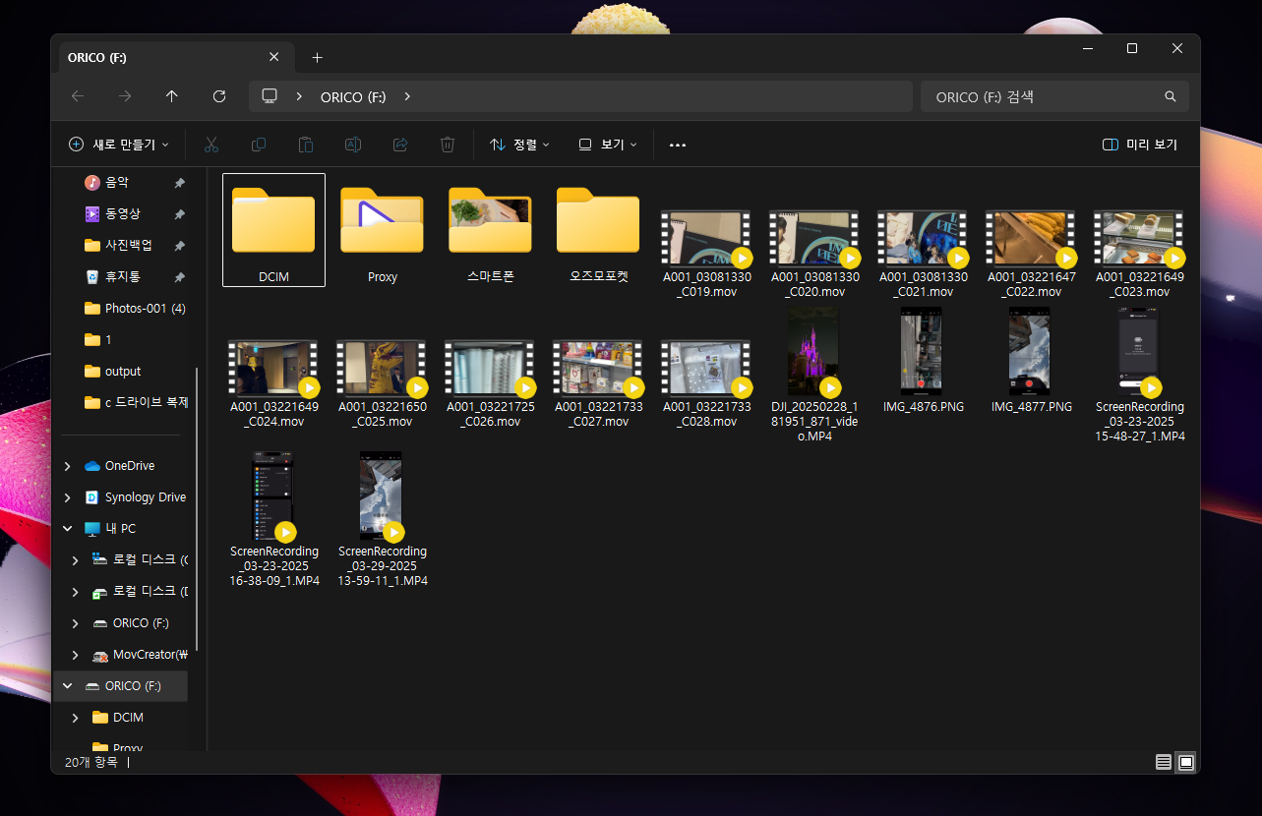This screenshot has width=1262, height=816.
Task: Close the ORICO (F:) tab
Action: click(274, 58)
